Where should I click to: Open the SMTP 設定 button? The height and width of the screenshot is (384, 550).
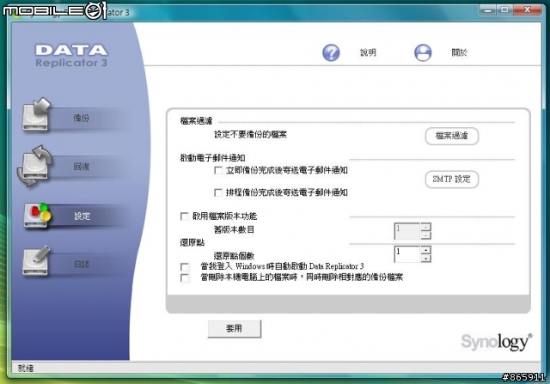(x=452, y=180)
